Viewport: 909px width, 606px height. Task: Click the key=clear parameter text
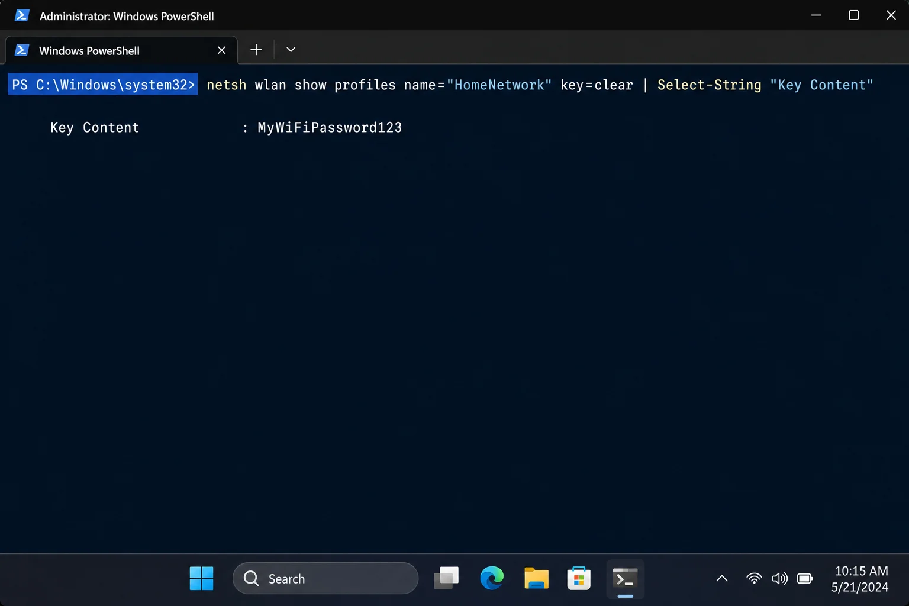[x=597, y=85]
